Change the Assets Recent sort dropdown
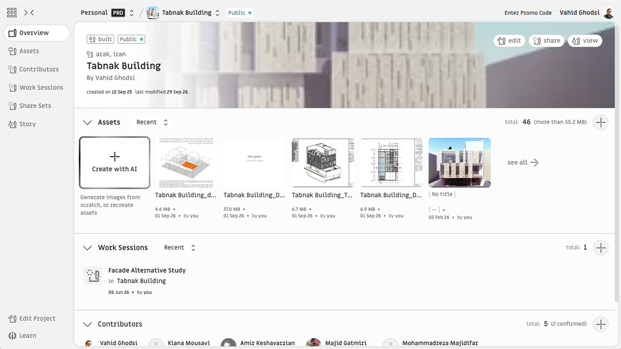This screenshot has width=621, height=349. 152,122
